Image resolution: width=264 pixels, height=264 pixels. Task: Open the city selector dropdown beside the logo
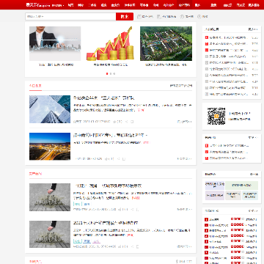coord(58,5)
